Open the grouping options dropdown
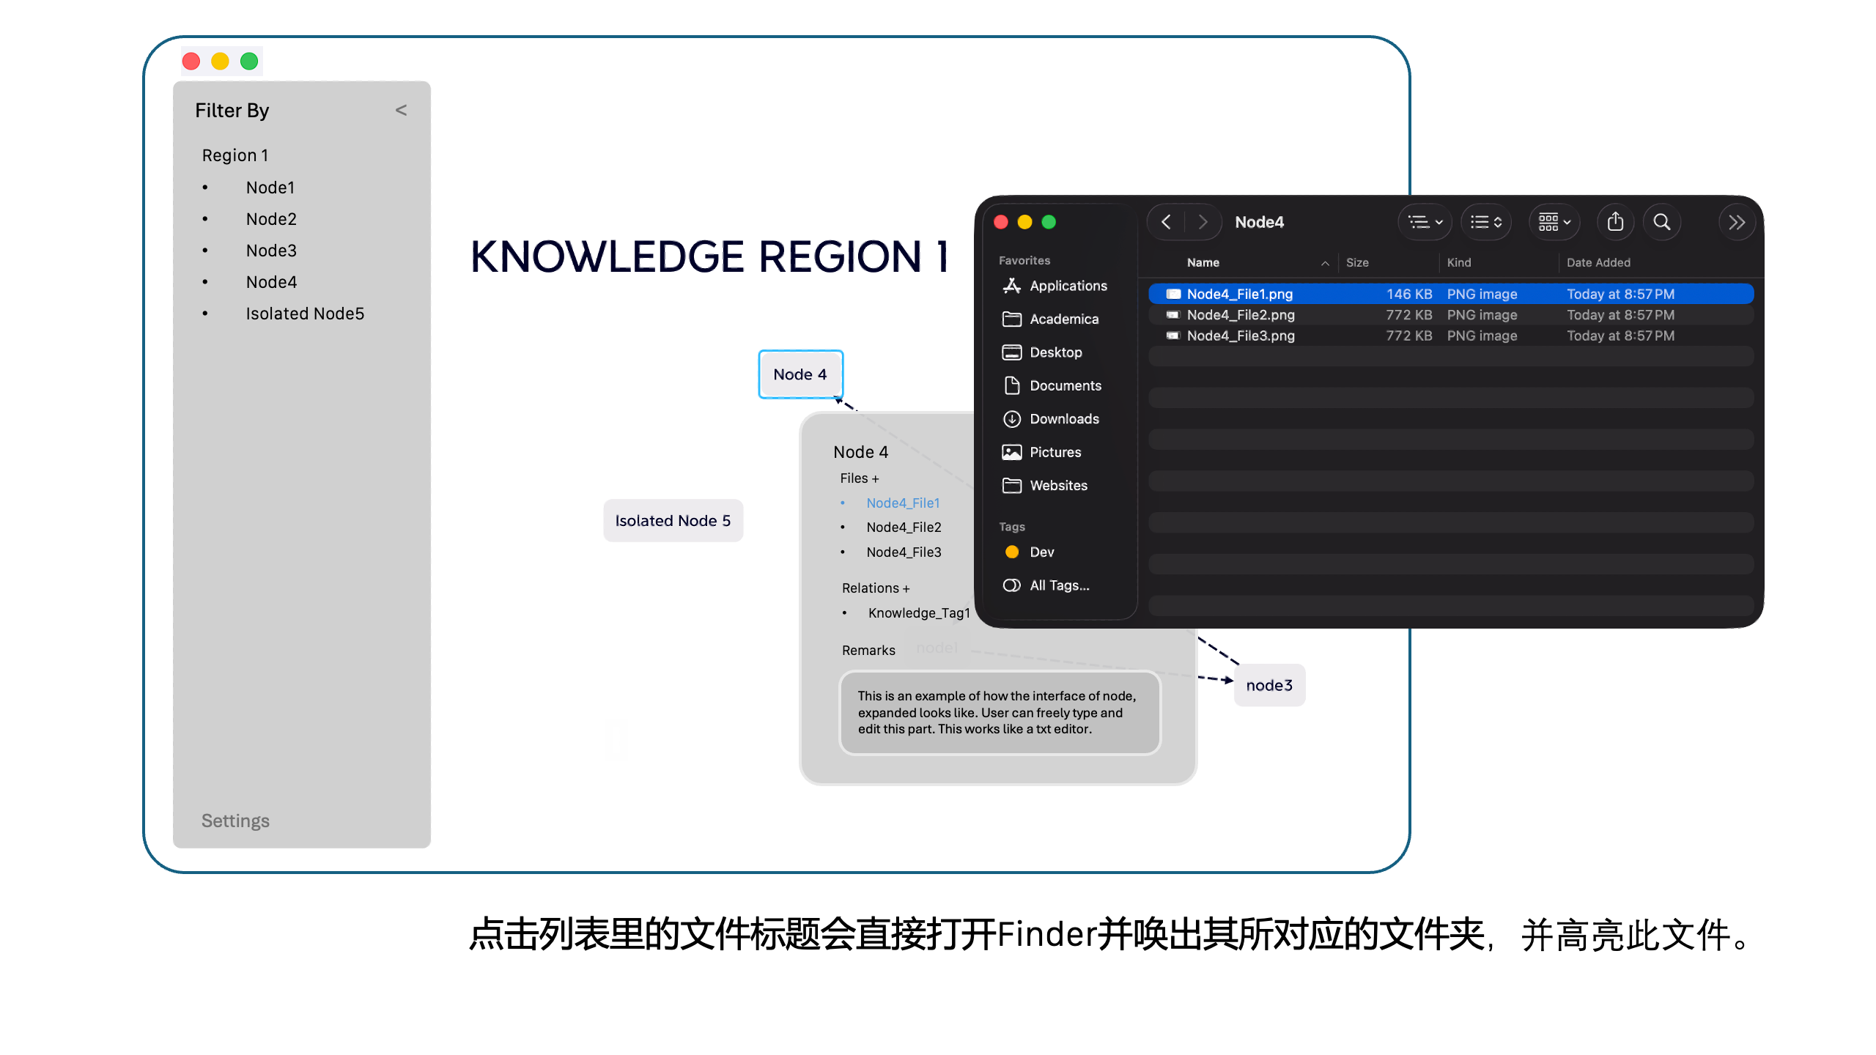The width and height of the screenshot is (1876, 1055). point(1425,222)
